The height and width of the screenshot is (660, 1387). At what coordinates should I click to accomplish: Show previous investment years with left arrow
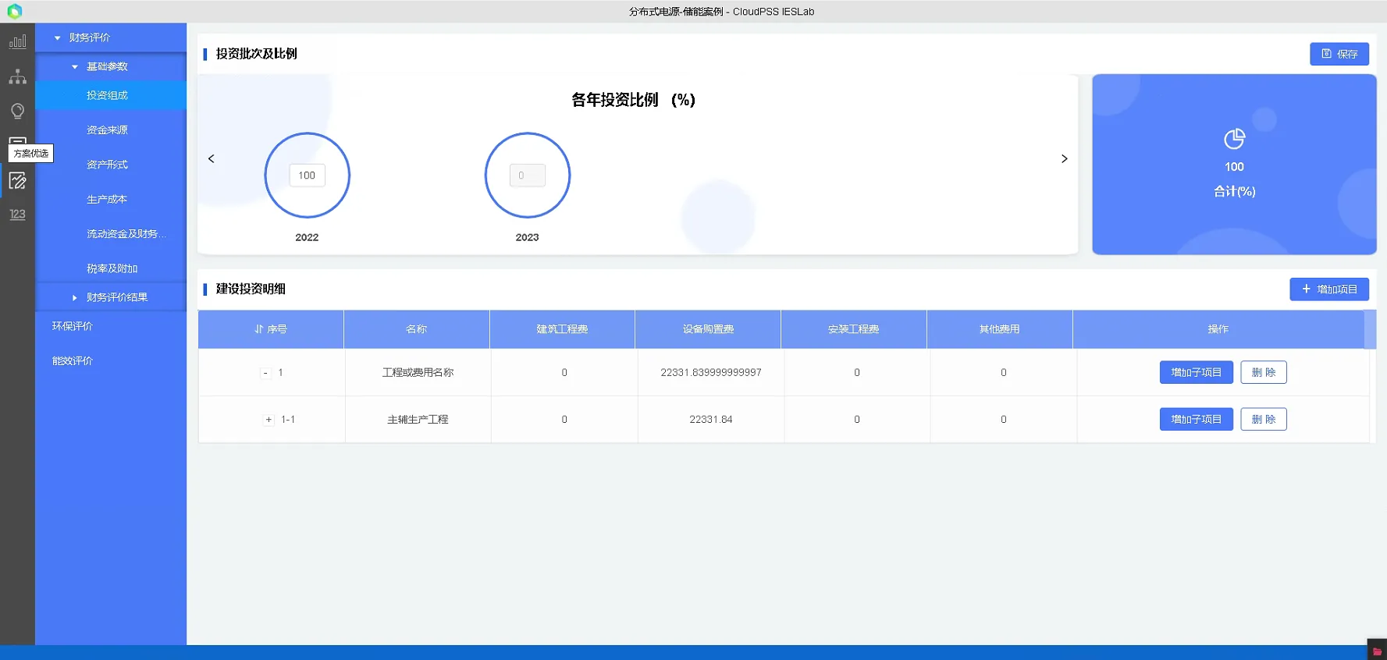(212, 158)
